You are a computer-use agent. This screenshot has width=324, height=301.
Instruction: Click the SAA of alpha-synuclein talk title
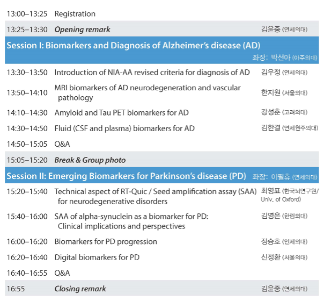point(131,221)
